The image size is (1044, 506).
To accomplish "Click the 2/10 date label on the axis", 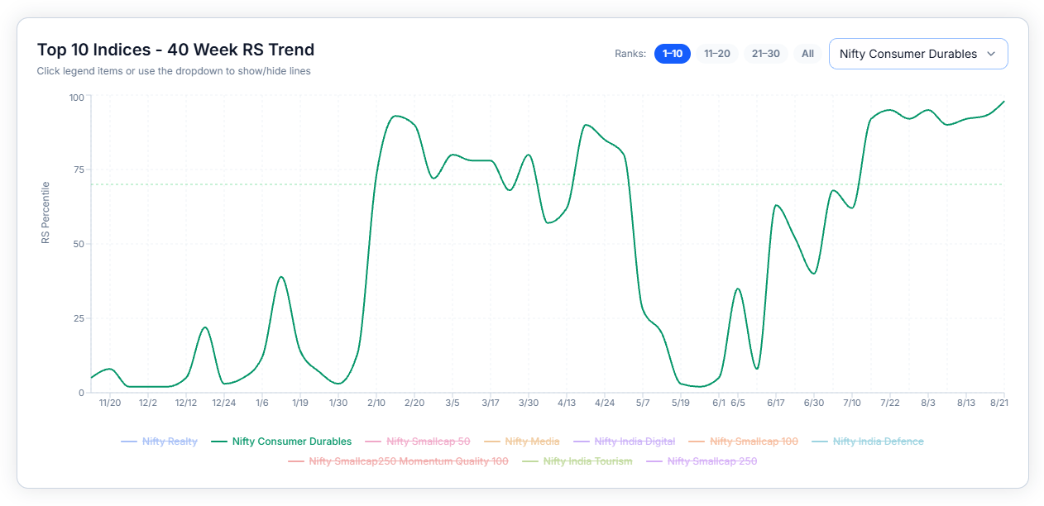I will point(376,403).
